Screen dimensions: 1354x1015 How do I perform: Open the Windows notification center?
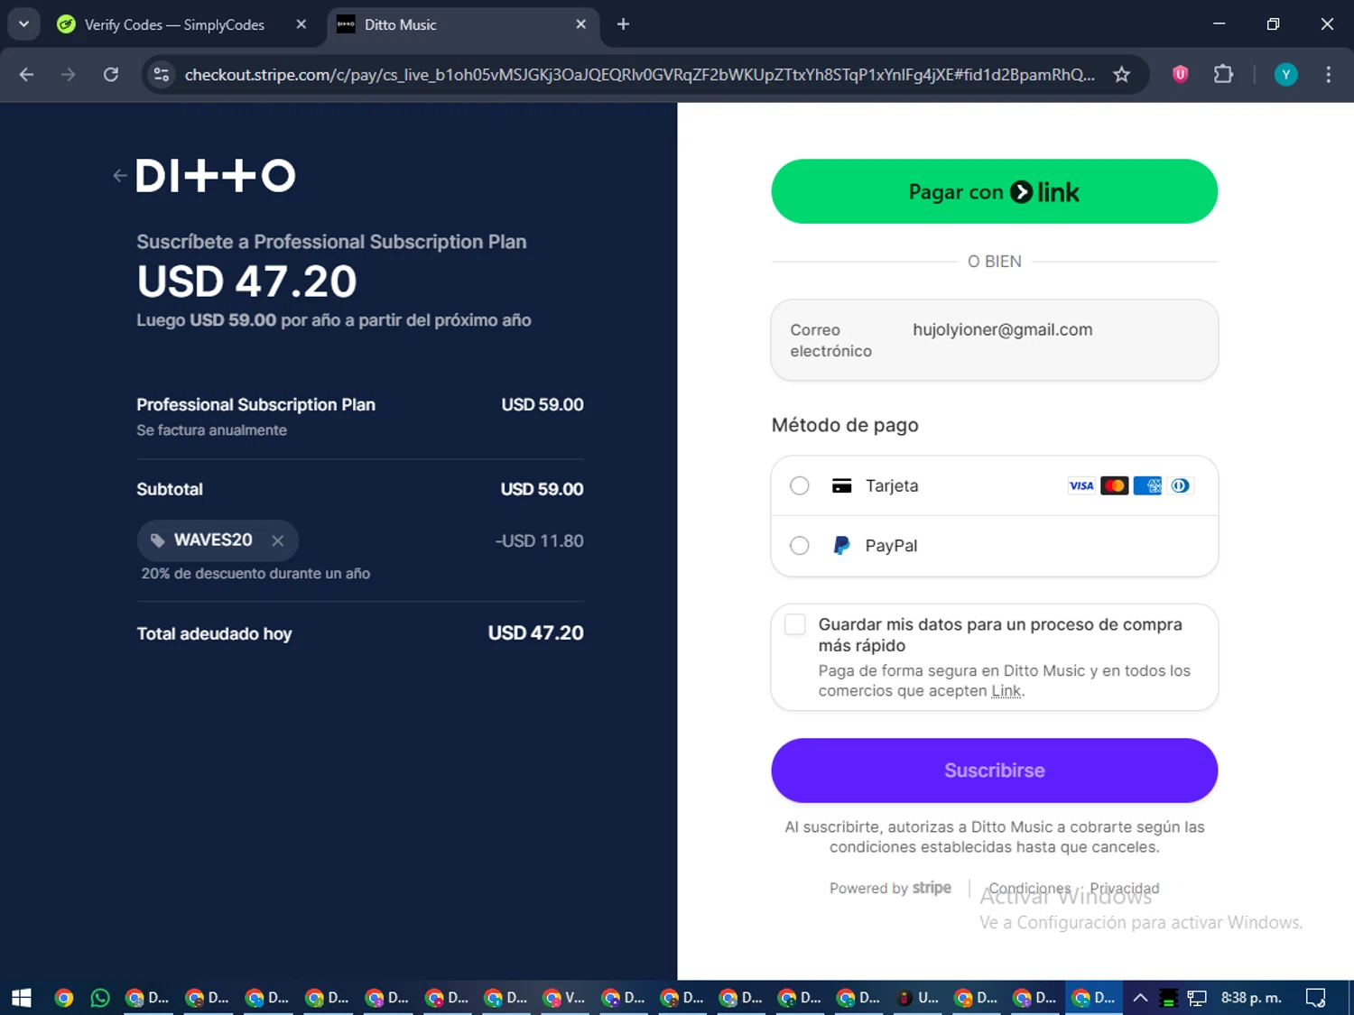tap(1315, 998)
